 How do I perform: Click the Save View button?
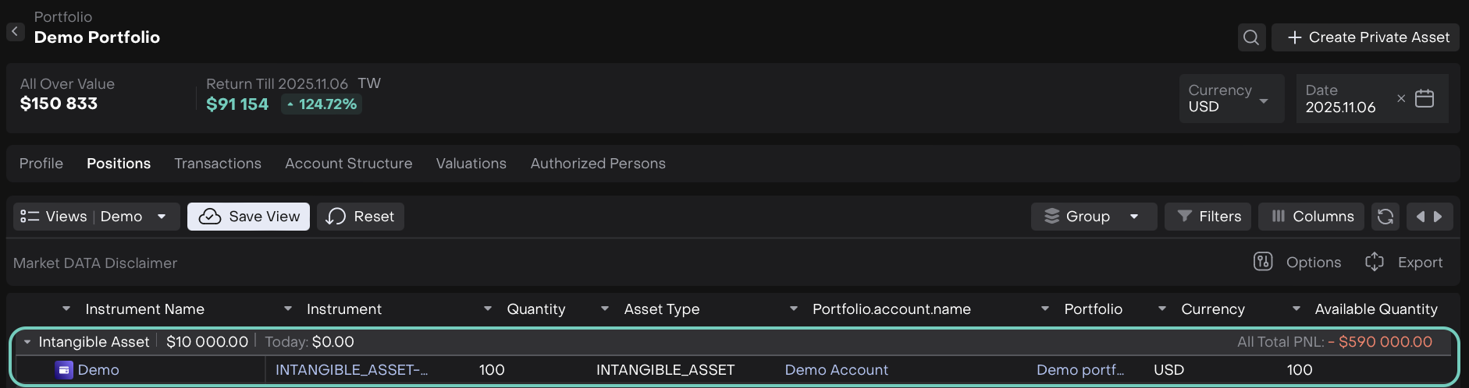click(x=248, y=217)
